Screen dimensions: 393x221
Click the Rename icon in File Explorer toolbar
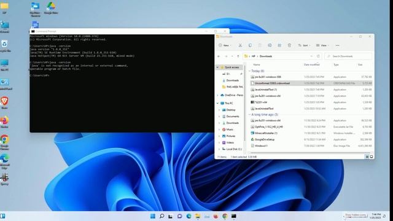tap(270, 45)
